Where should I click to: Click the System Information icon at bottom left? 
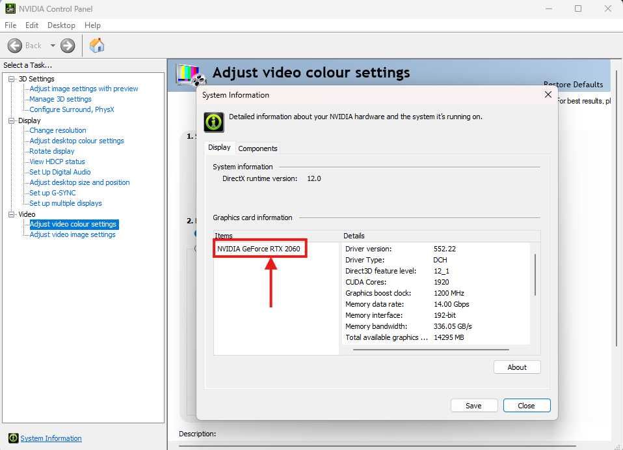13,438
